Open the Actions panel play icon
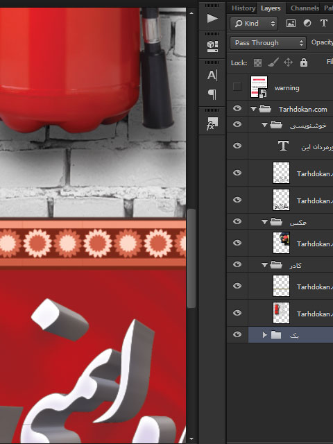Viewport: 333px width, 444px height. point(212,19)
